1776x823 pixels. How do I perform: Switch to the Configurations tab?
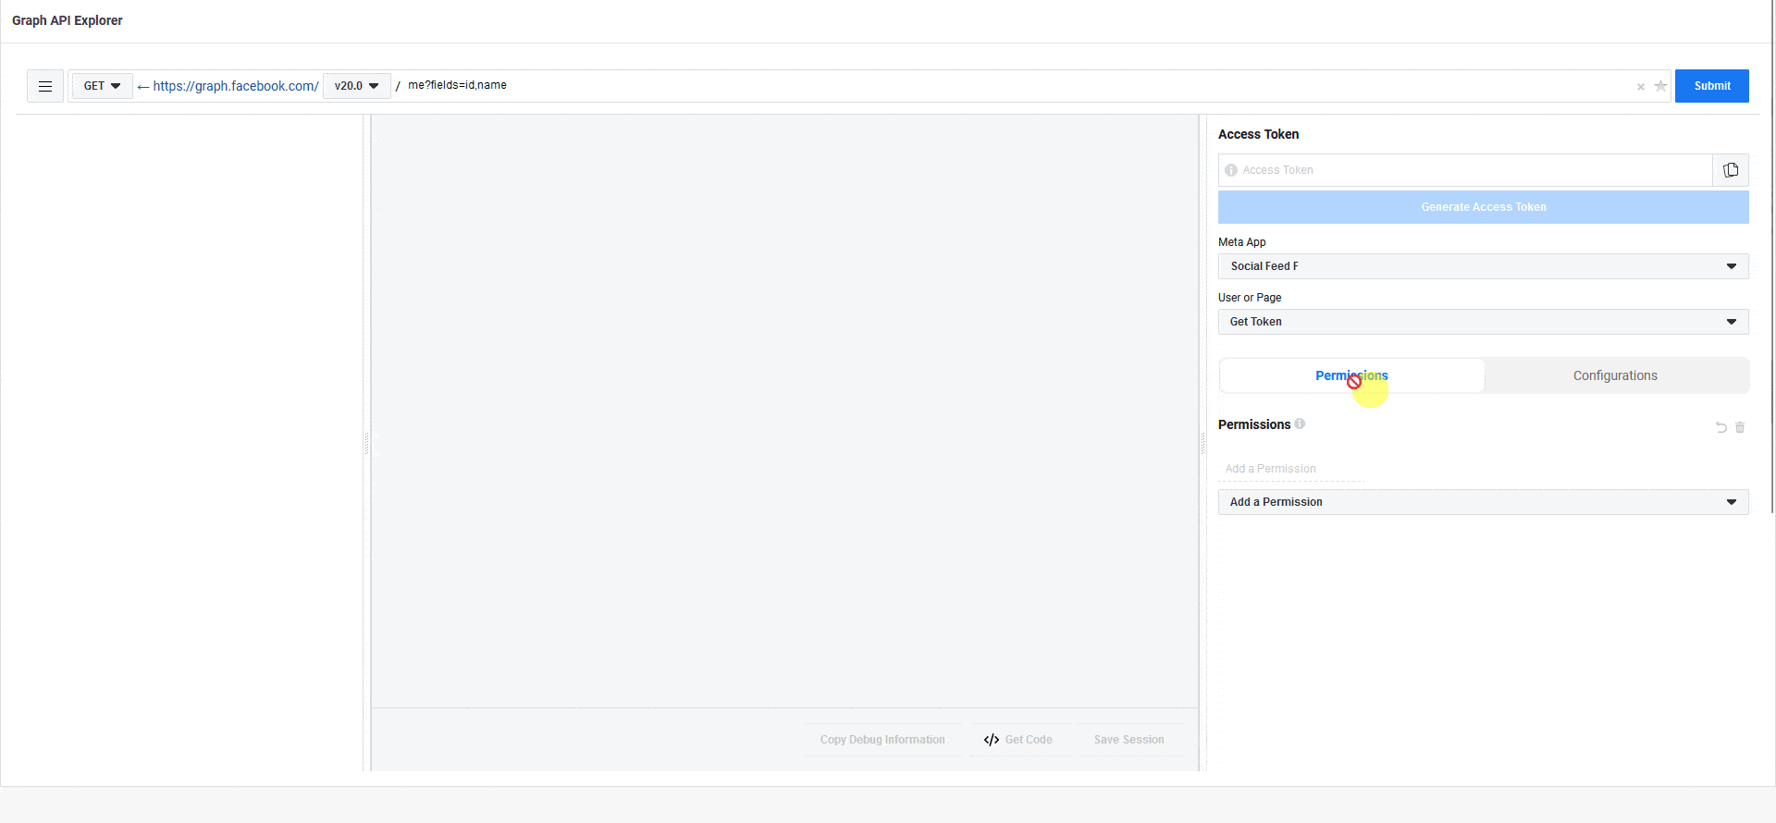(1615, 375)
